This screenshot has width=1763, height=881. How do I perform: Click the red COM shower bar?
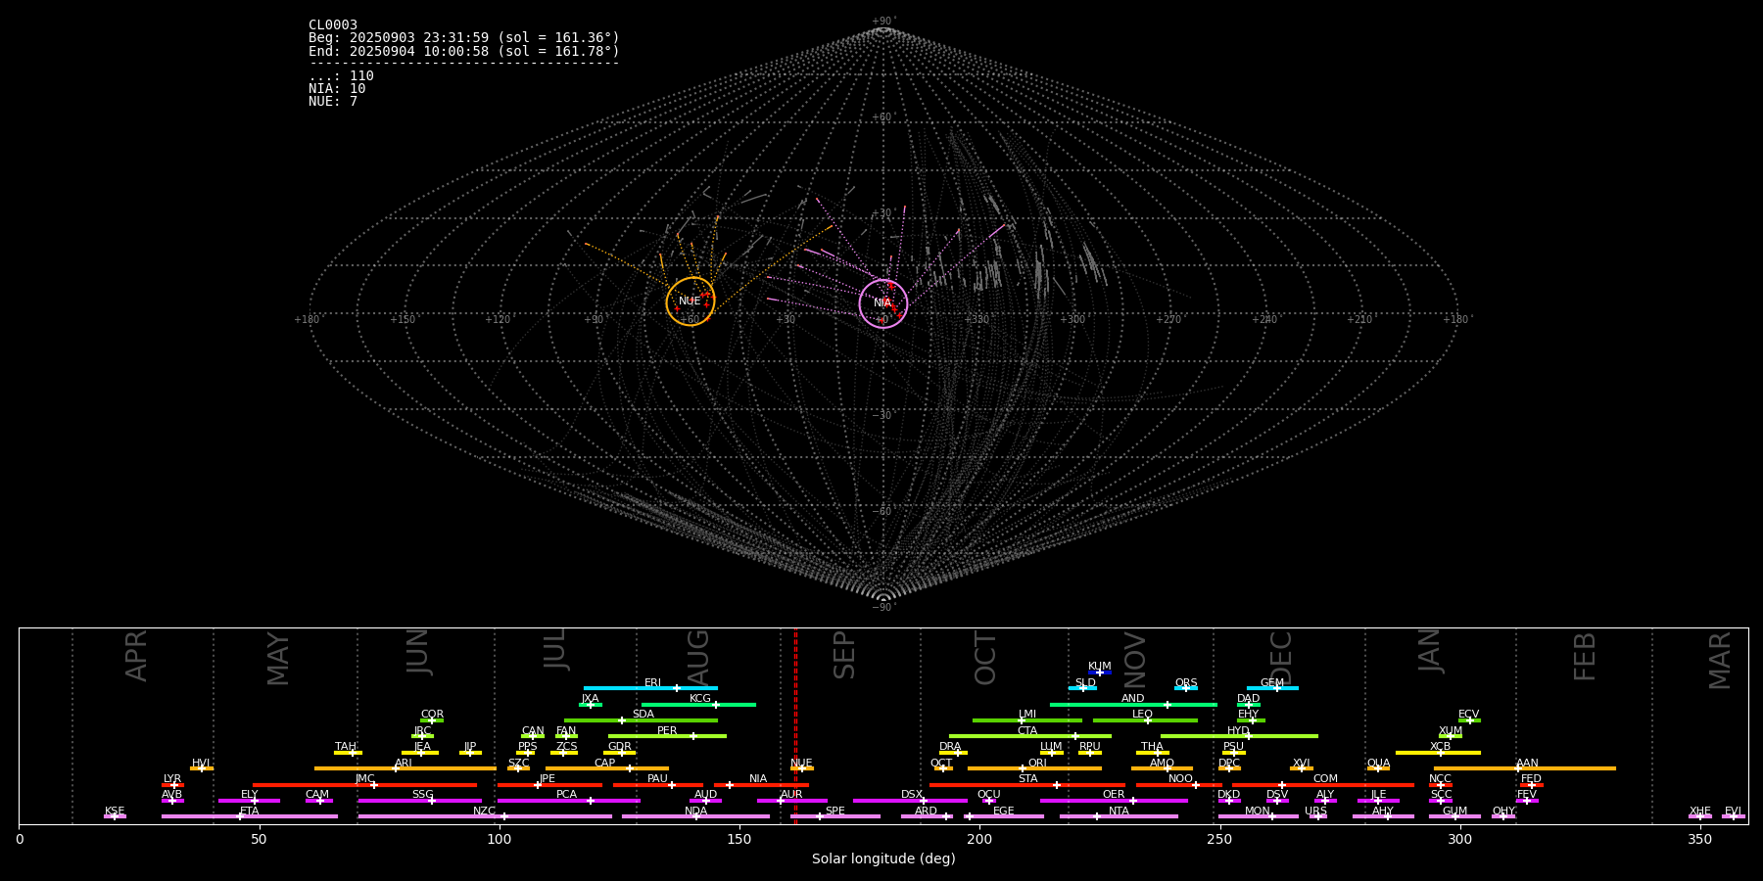(1323, 784)
